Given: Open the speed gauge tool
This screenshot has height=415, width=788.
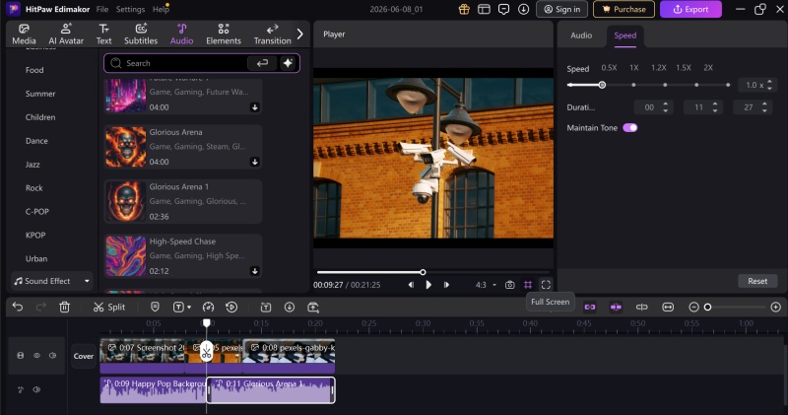Looking at the screenshot, I should coord(208,307).
